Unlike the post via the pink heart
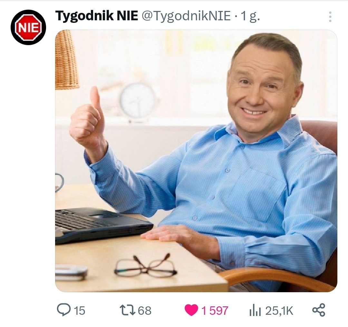 click(191, 310)
